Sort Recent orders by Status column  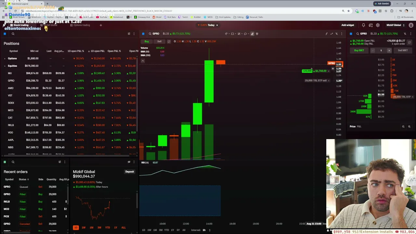24,179
